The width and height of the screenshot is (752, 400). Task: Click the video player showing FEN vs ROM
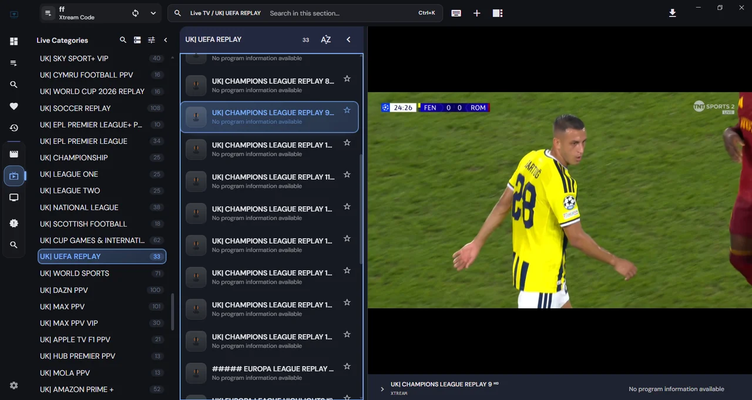(x=560, y=200)
